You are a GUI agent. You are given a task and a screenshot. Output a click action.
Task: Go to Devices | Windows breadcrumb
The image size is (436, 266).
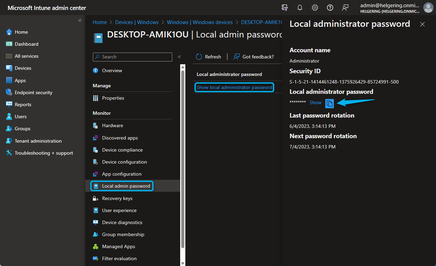tap(137, 22)
